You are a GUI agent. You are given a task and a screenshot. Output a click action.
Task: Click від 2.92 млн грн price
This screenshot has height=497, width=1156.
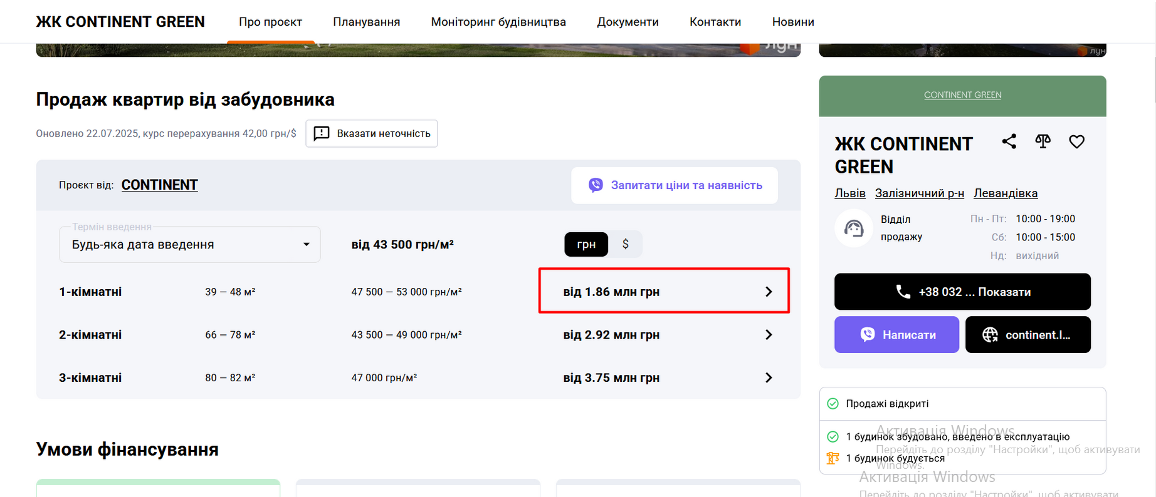611,335
